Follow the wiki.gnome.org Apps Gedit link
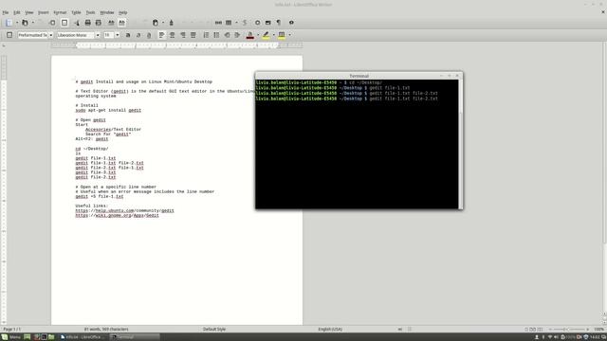This screenshot has height=341, width=607. click(117, 215)
